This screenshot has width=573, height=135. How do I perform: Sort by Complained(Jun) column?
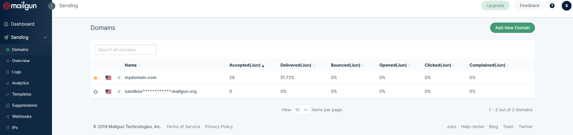pos(489,65)
